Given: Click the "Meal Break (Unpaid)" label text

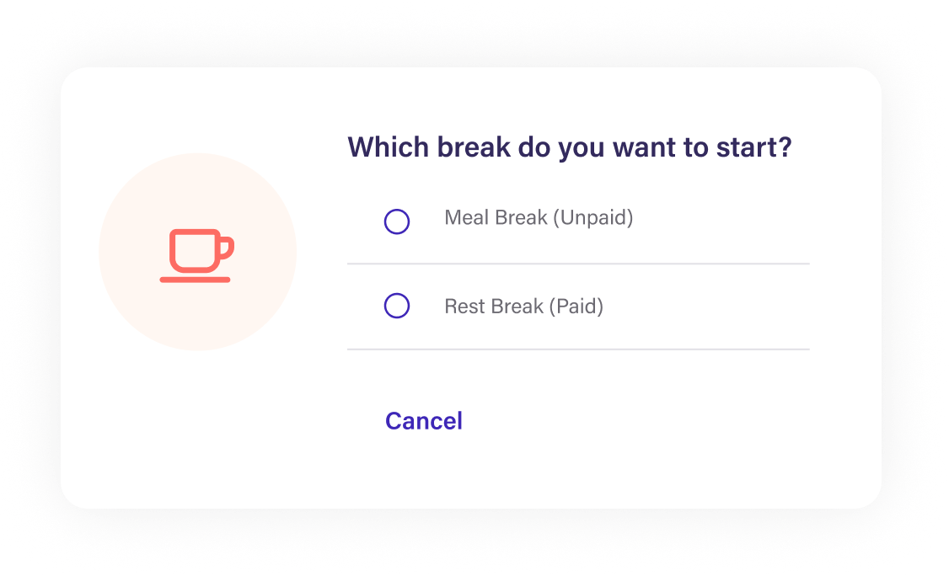Looking at the screenshot, I should (x=539, y=218).
